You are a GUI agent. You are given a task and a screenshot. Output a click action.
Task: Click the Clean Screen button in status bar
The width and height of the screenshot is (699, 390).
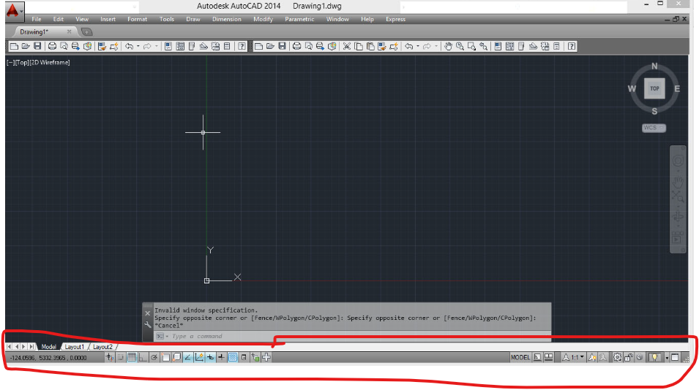coord(675,357)
